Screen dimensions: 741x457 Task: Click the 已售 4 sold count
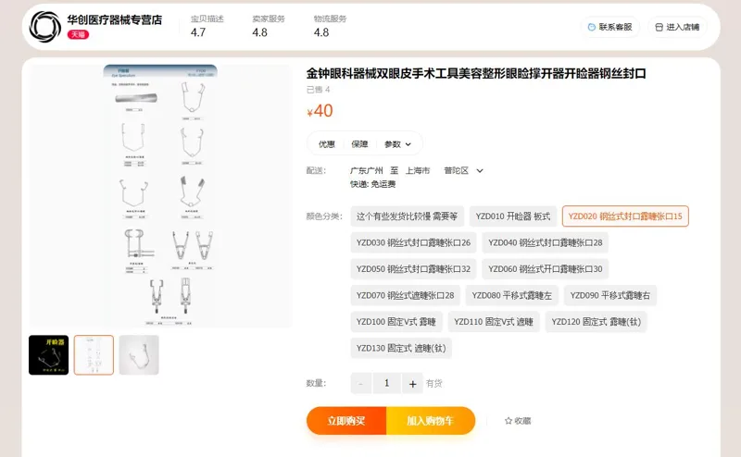click(x=318, y=90)
